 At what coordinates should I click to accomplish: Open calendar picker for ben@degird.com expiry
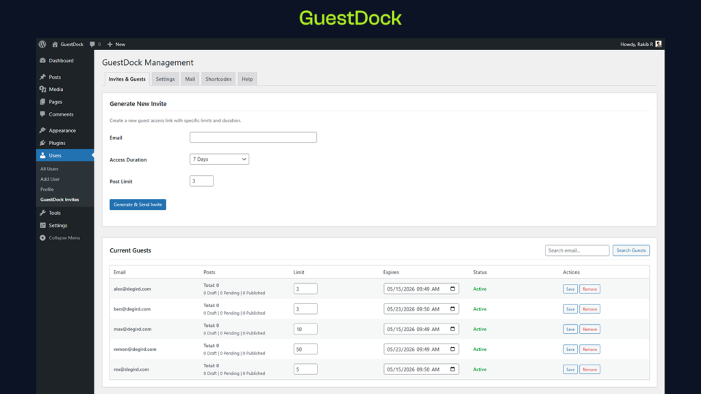point(453,308)
